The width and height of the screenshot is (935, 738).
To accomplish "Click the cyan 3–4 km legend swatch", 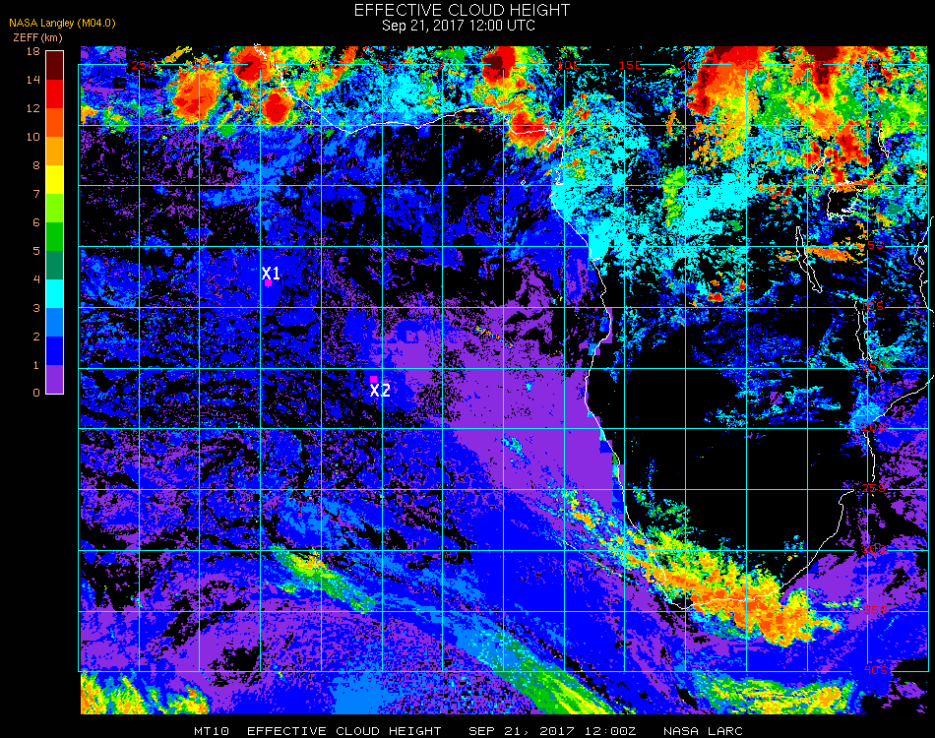I will coord(54,294).
